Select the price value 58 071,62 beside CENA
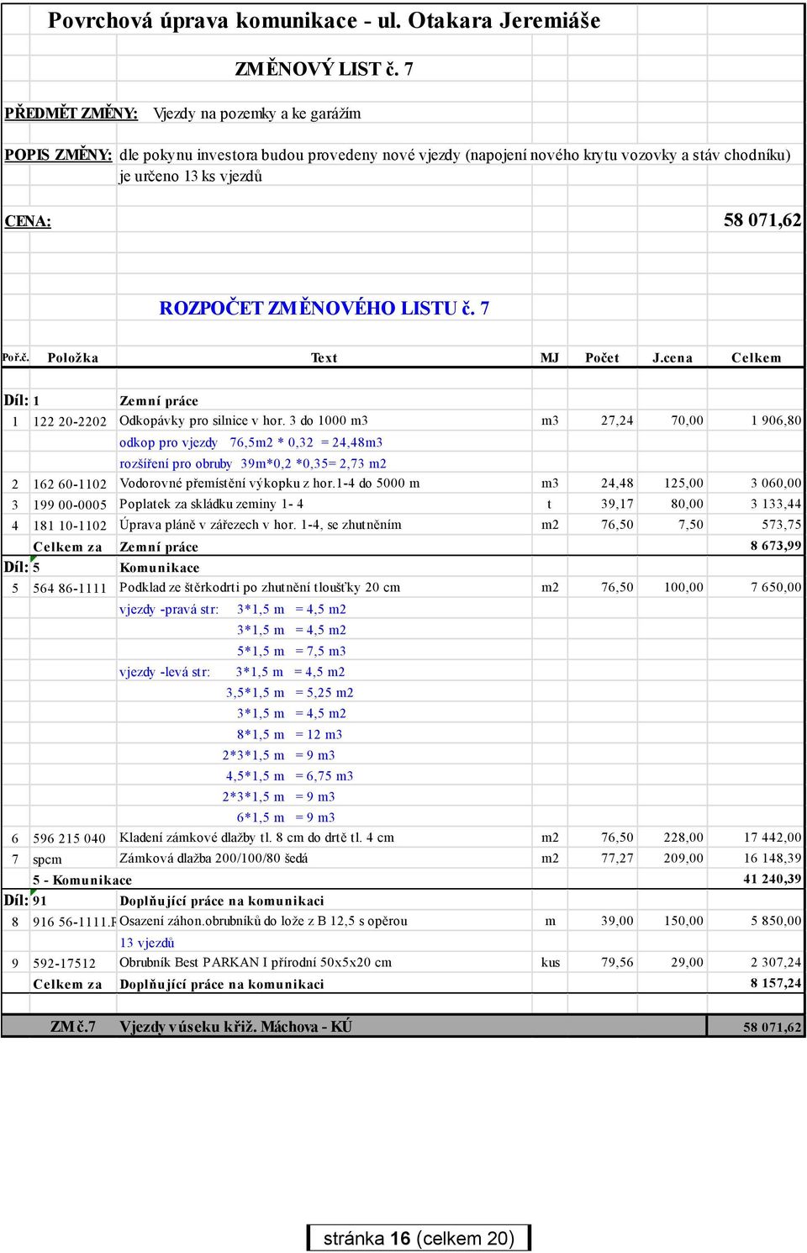This screenshot has width=807, height=1253. [762, 220]
